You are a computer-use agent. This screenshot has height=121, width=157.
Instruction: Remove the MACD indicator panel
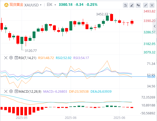[6, 91]
